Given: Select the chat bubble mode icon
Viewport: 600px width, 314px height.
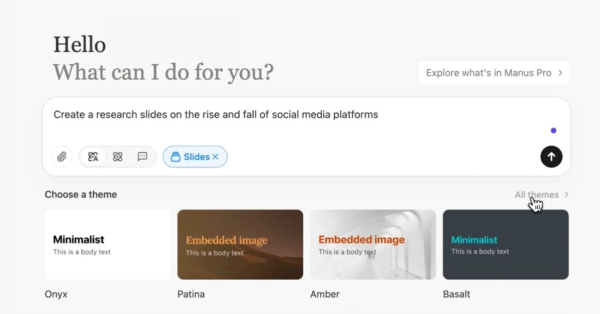Looking at the screenshot, I should click(x=142, y=157).
